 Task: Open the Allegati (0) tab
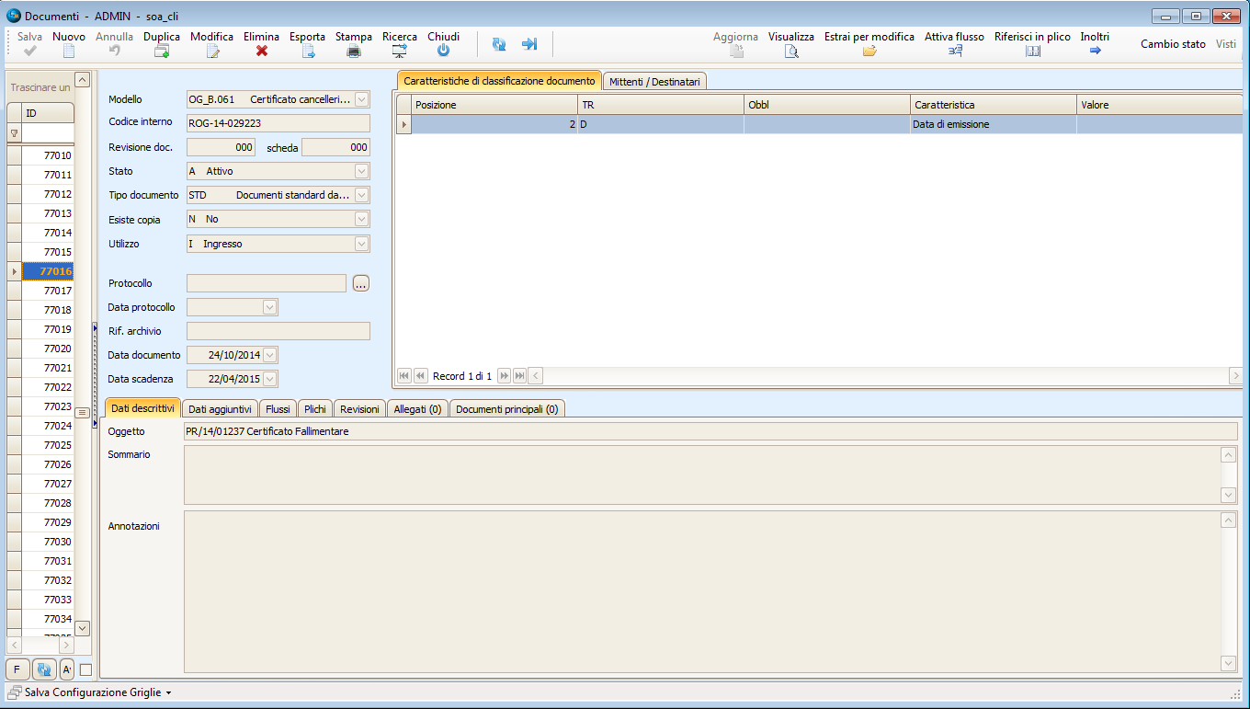click(417, 409)
